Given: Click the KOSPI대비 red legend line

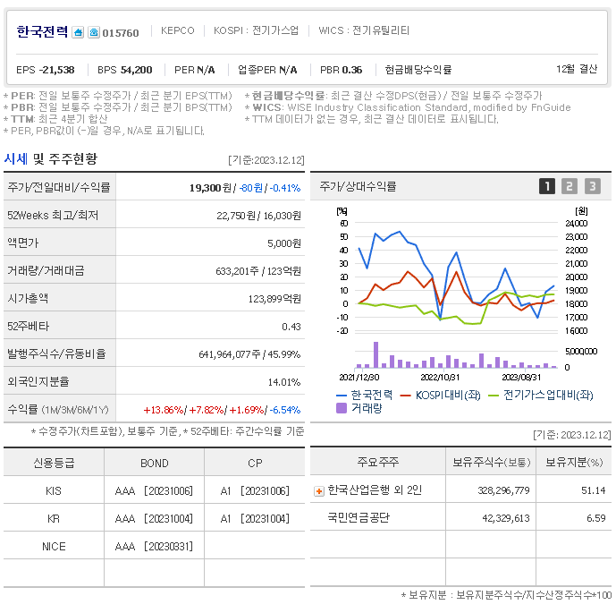Looking at the screenshot, I should click(405, 396).
